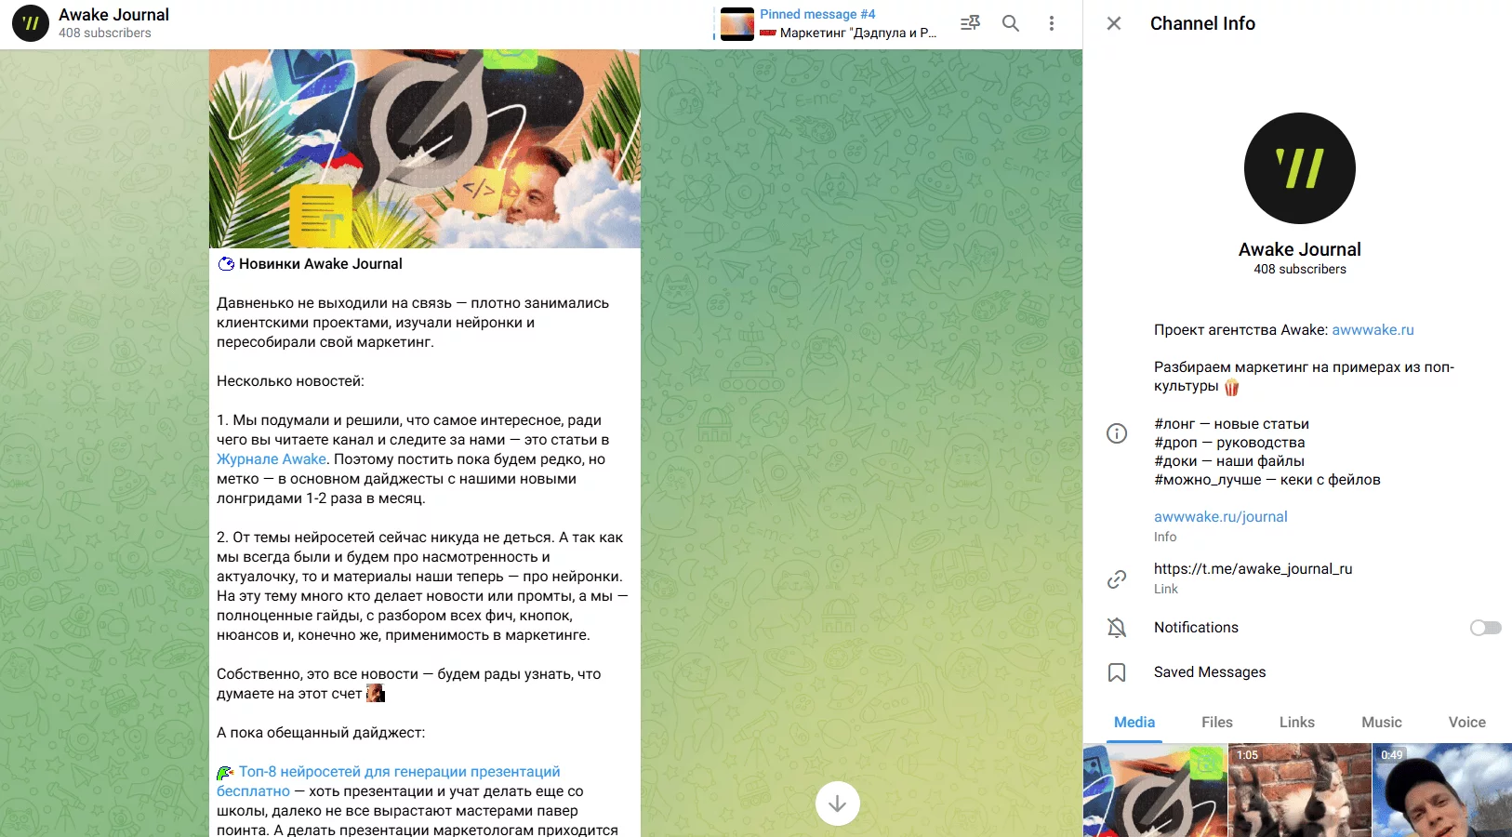Image resolution: width=1512 pixels, height=837 pixels.
Task: Click the link chain icon
Action: point(1117,579)
